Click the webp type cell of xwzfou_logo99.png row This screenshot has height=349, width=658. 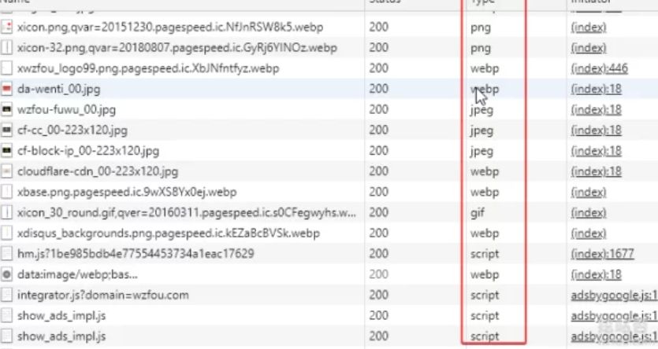click(485, 68)
